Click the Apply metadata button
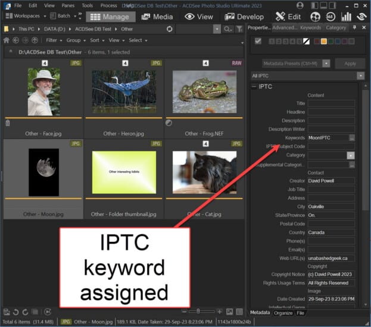This screenshot has width=371, height=327. point(350,63)
